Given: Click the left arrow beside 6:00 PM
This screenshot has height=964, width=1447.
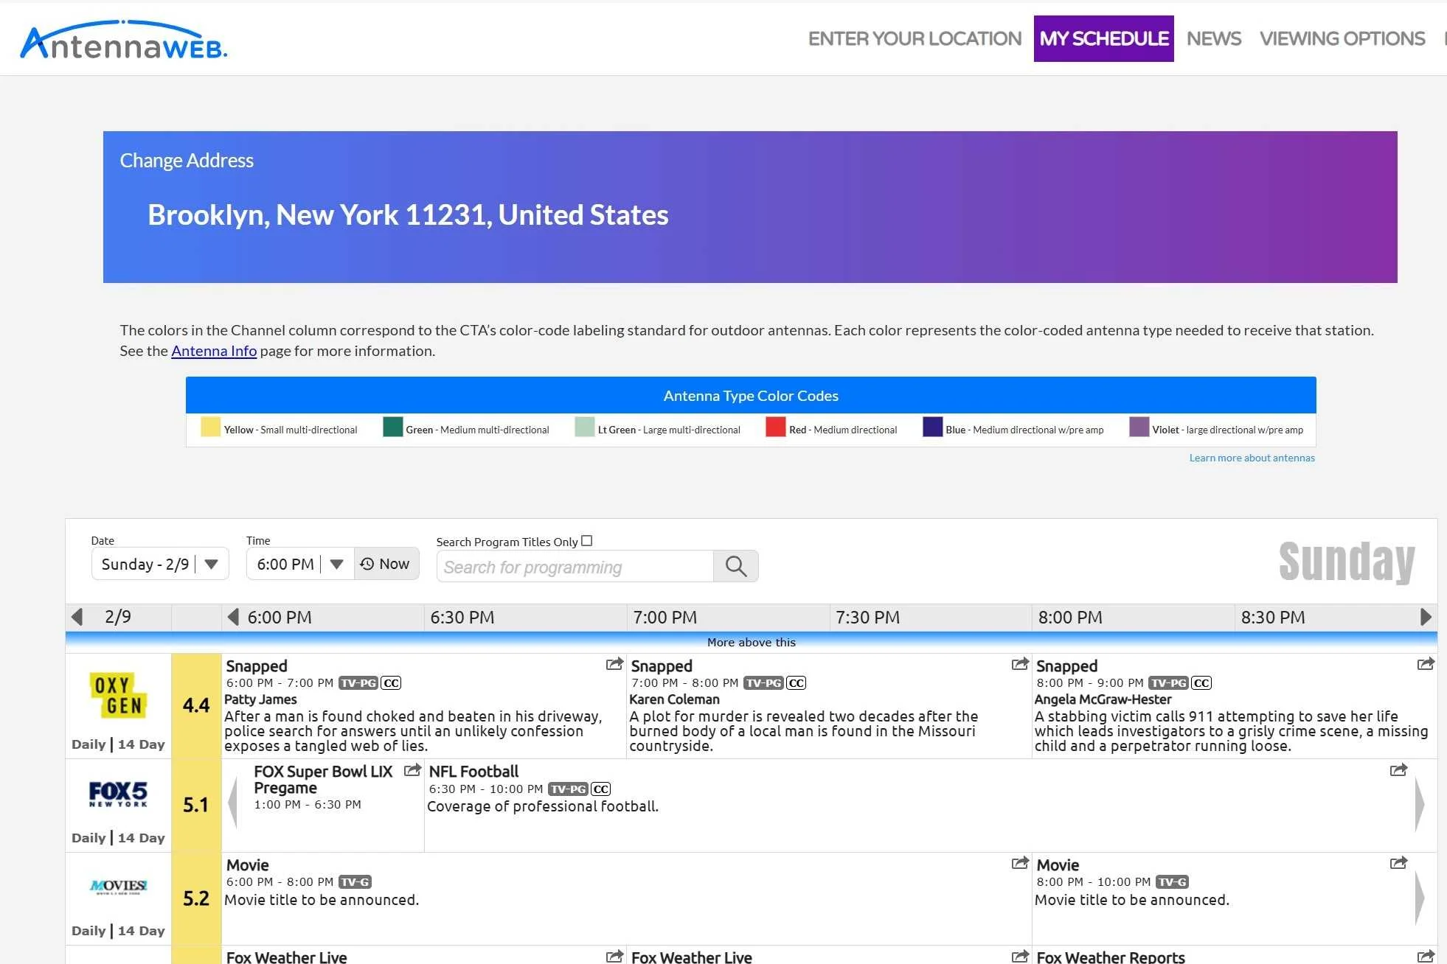Looking at the screenshot, I should [x=235, y=617].
